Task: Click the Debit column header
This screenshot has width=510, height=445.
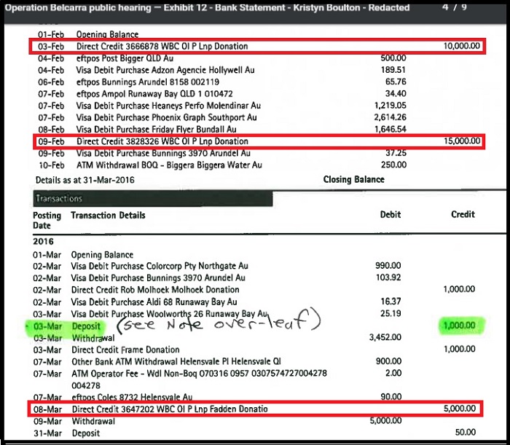Action: coord(391,215)
